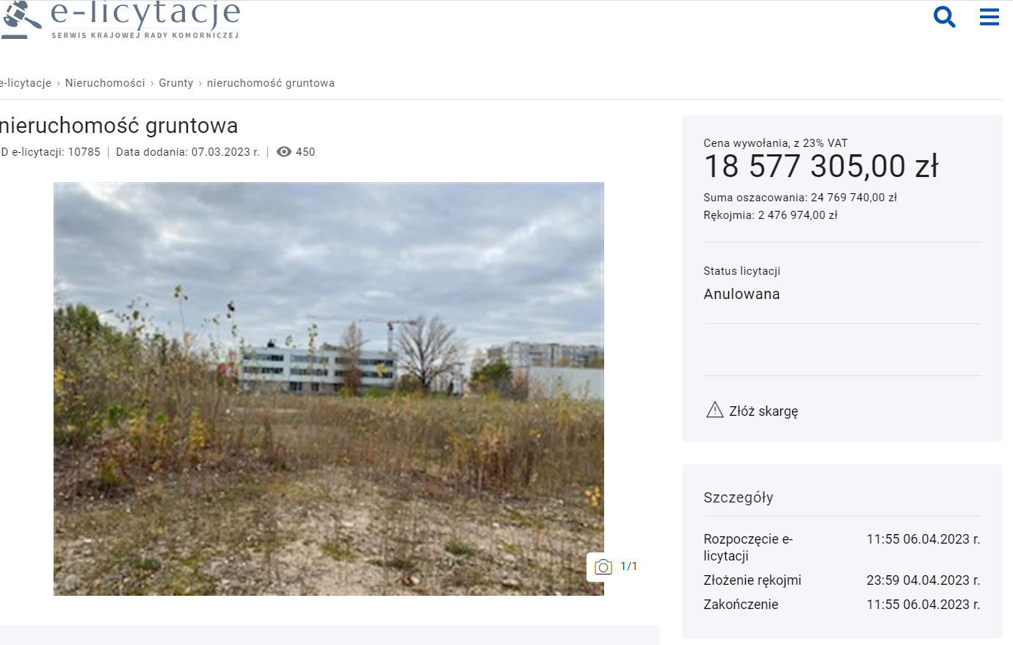Go to e-licytacje breadcrumb

(x=26, y=83)
